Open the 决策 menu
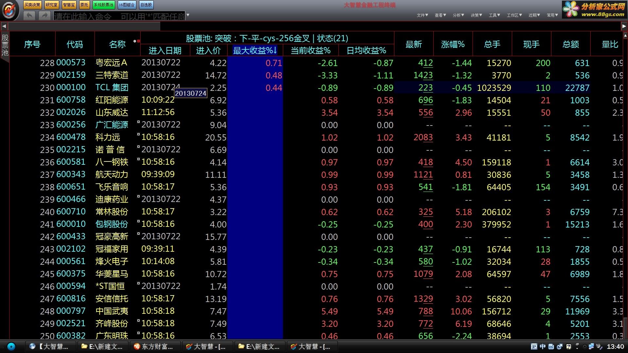 pyautogui.click(x=477, y=15)
